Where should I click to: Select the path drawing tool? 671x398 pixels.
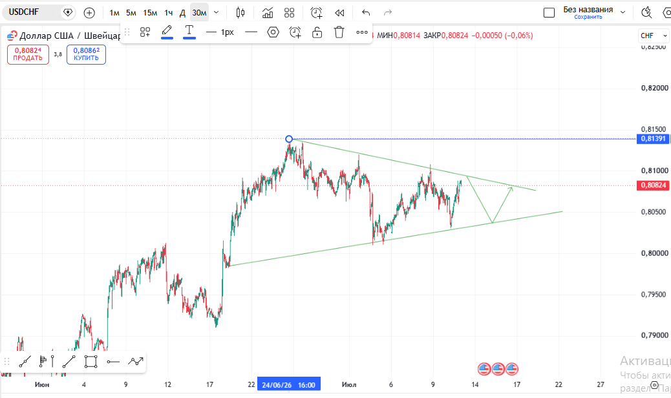(135, 362)
